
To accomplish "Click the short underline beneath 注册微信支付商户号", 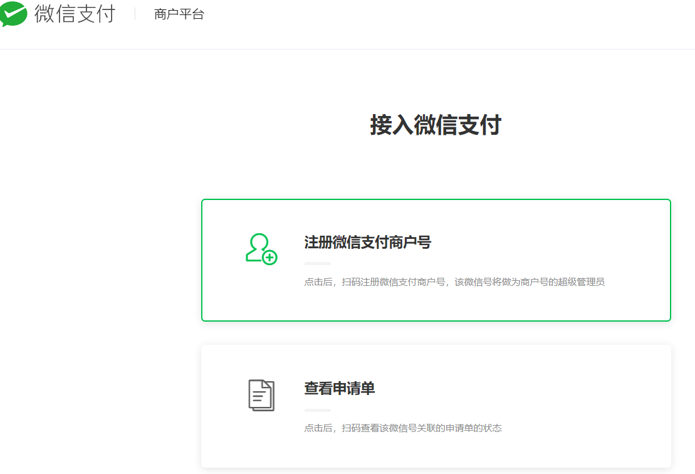I will click(317, 263).
